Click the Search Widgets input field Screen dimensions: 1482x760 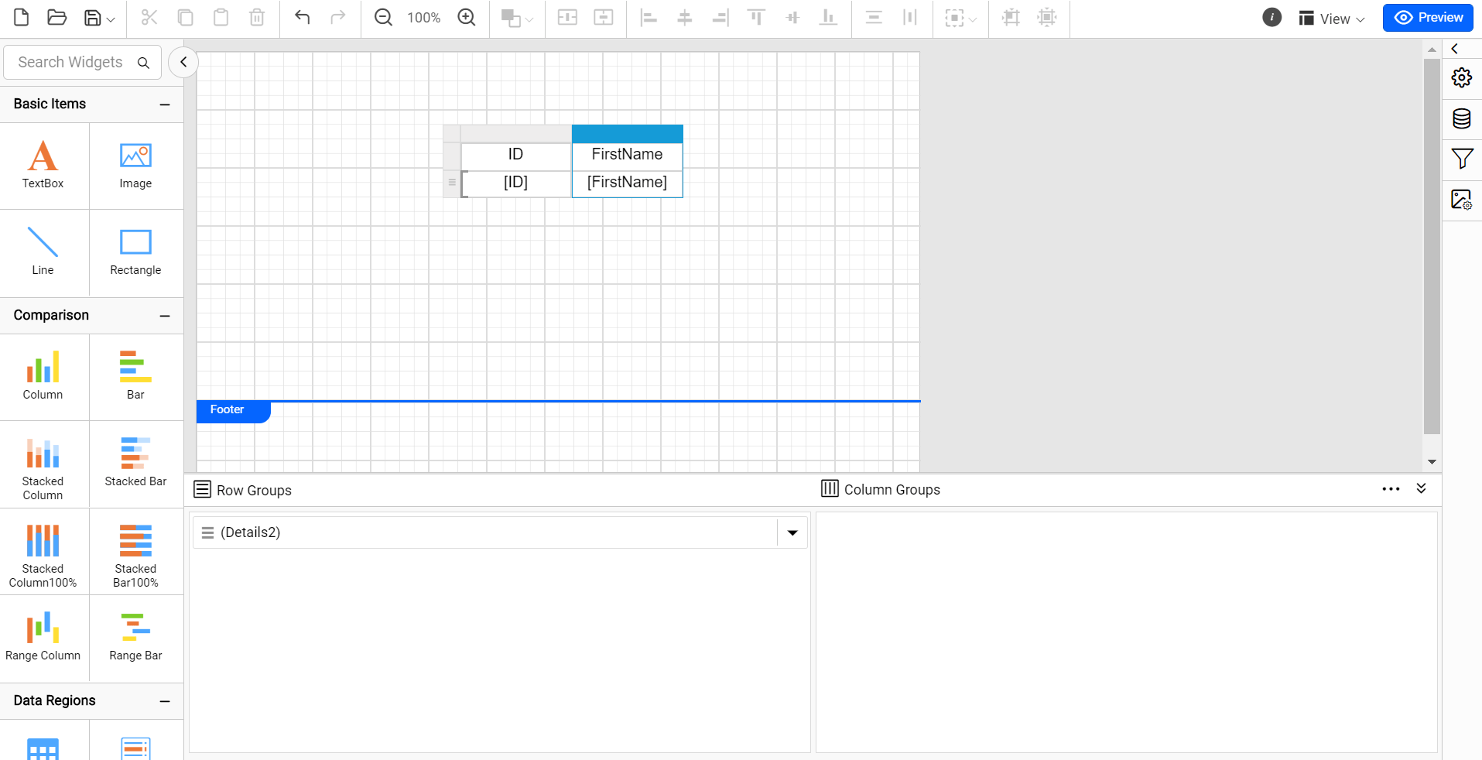74,62
